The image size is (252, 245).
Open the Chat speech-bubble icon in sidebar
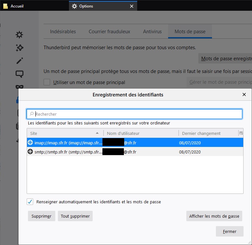click(x=20, y=74)
